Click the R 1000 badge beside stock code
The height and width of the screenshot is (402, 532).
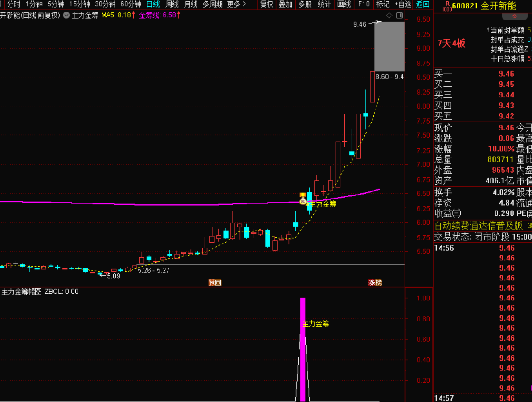[x=445, y=6]
